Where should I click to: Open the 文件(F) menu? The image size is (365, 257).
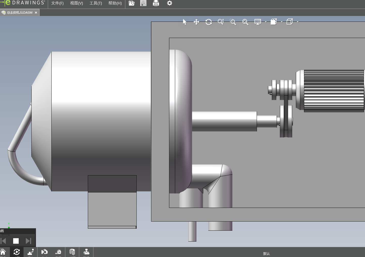click(x=57, y=3)
